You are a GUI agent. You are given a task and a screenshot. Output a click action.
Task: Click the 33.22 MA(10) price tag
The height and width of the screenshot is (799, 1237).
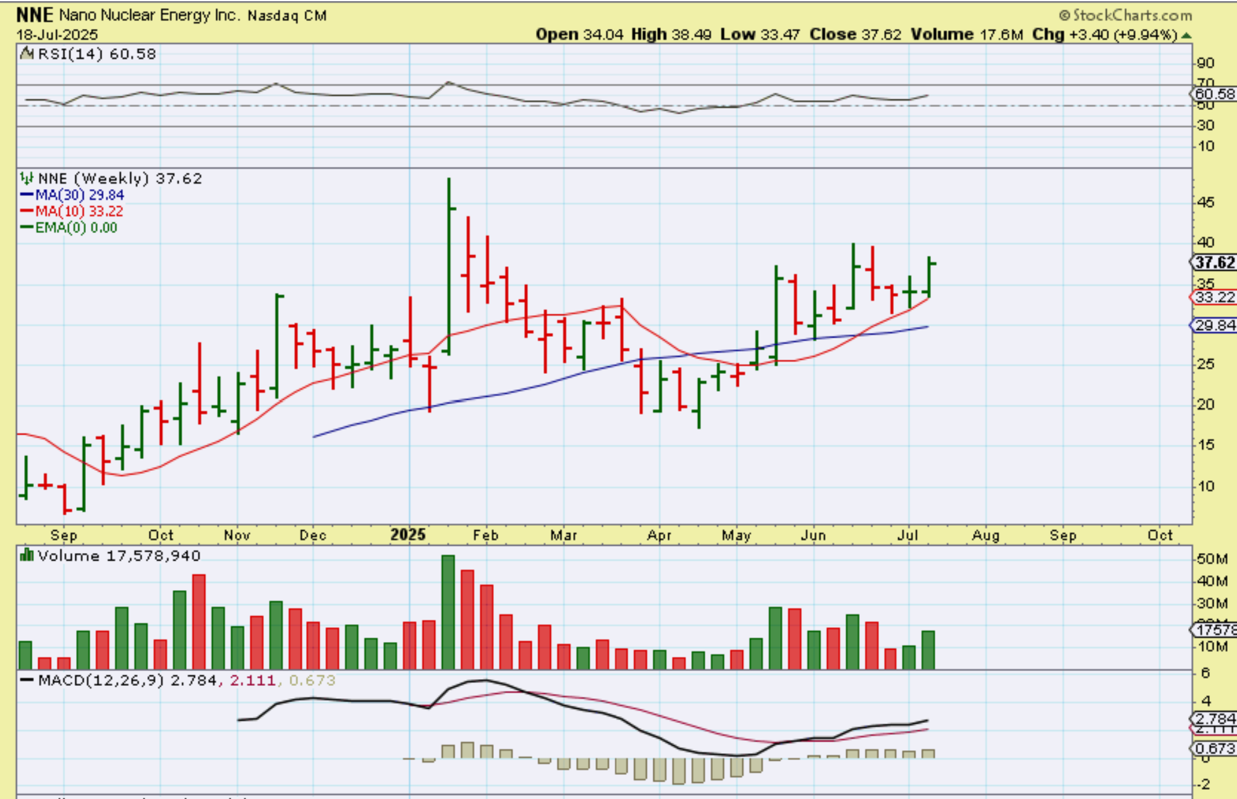click(1214, 297)
